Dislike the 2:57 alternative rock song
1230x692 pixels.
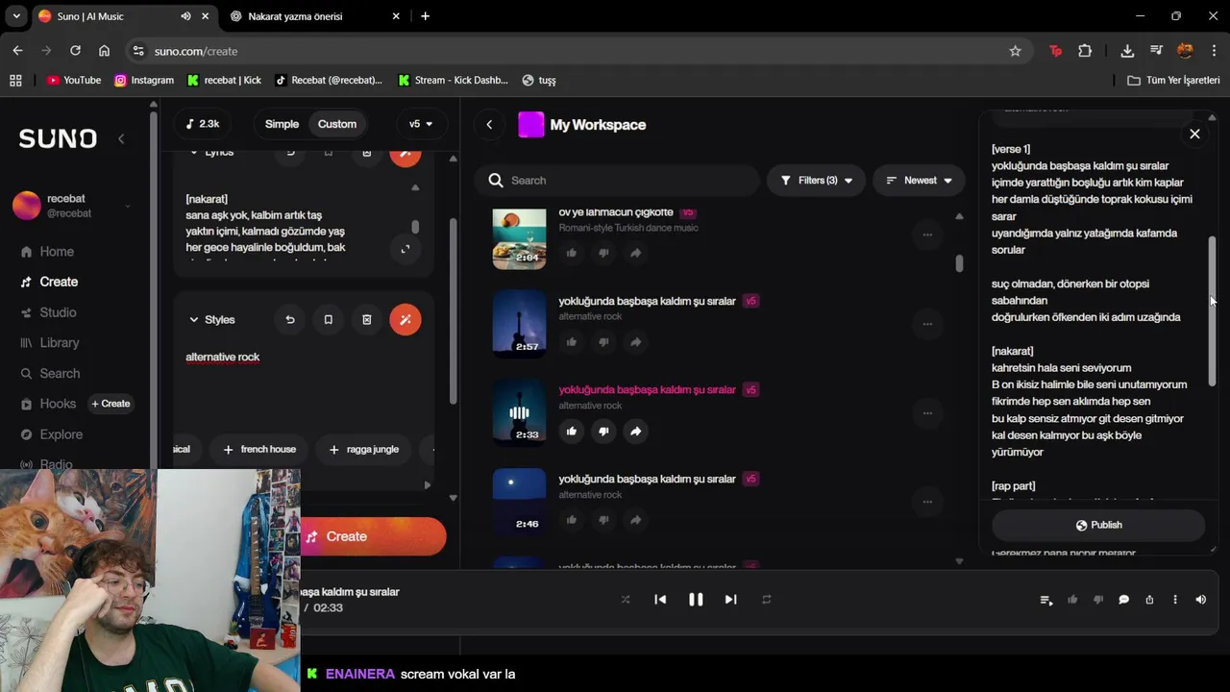coord(603,342)
